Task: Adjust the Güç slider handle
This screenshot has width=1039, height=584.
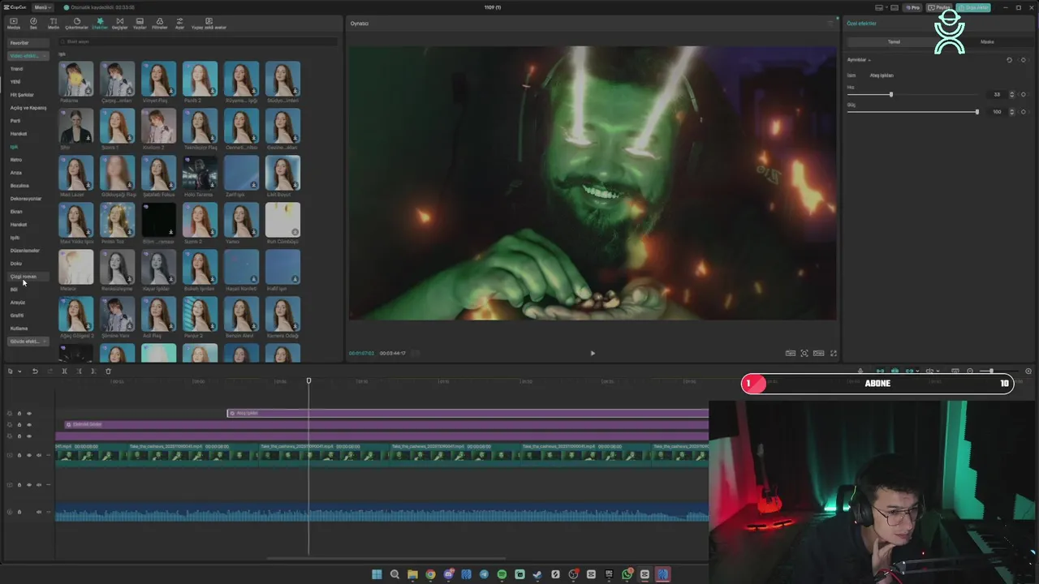Action: [x=976, y=112]
